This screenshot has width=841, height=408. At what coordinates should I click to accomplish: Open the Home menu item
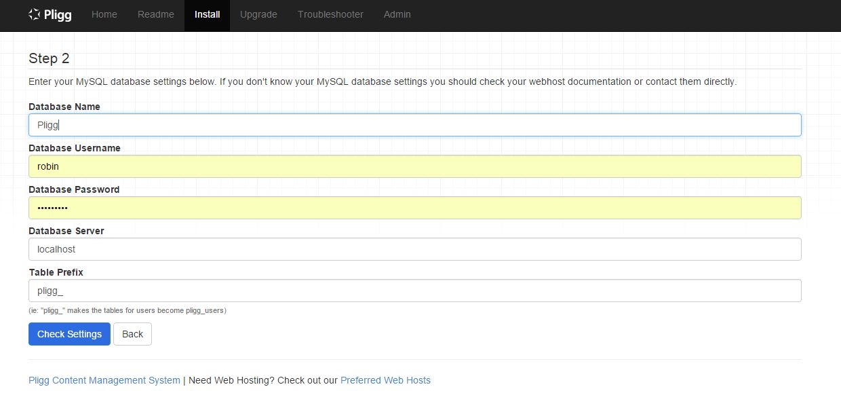(x=104, y=14)
